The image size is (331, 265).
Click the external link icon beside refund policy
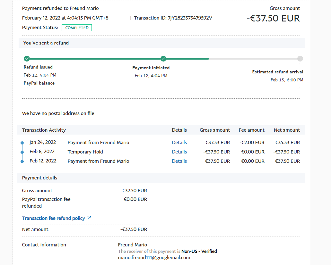pos(89,218)
